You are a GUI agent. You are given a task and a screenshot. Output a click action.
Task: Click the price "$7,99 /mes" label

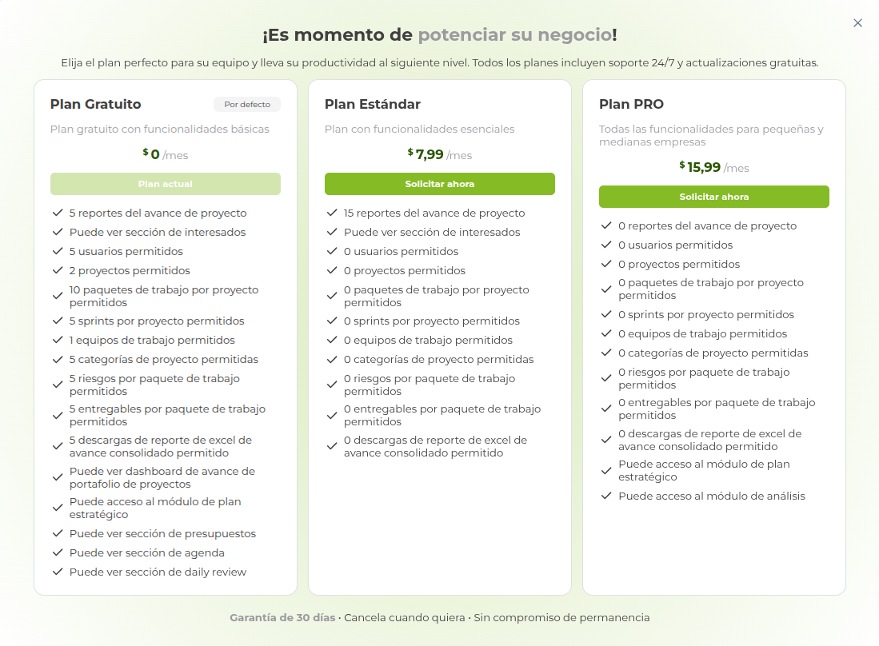438,154
